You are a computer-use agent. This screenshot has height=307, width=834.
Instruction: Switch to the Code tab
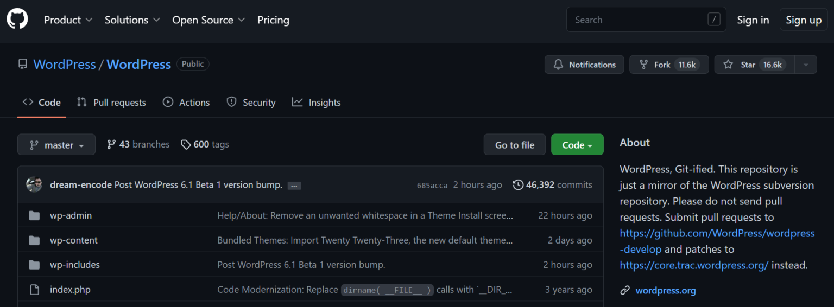coord(42,102)
